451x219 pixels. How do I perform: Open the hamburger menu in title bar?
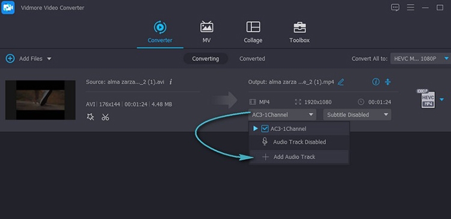point(411,7)
